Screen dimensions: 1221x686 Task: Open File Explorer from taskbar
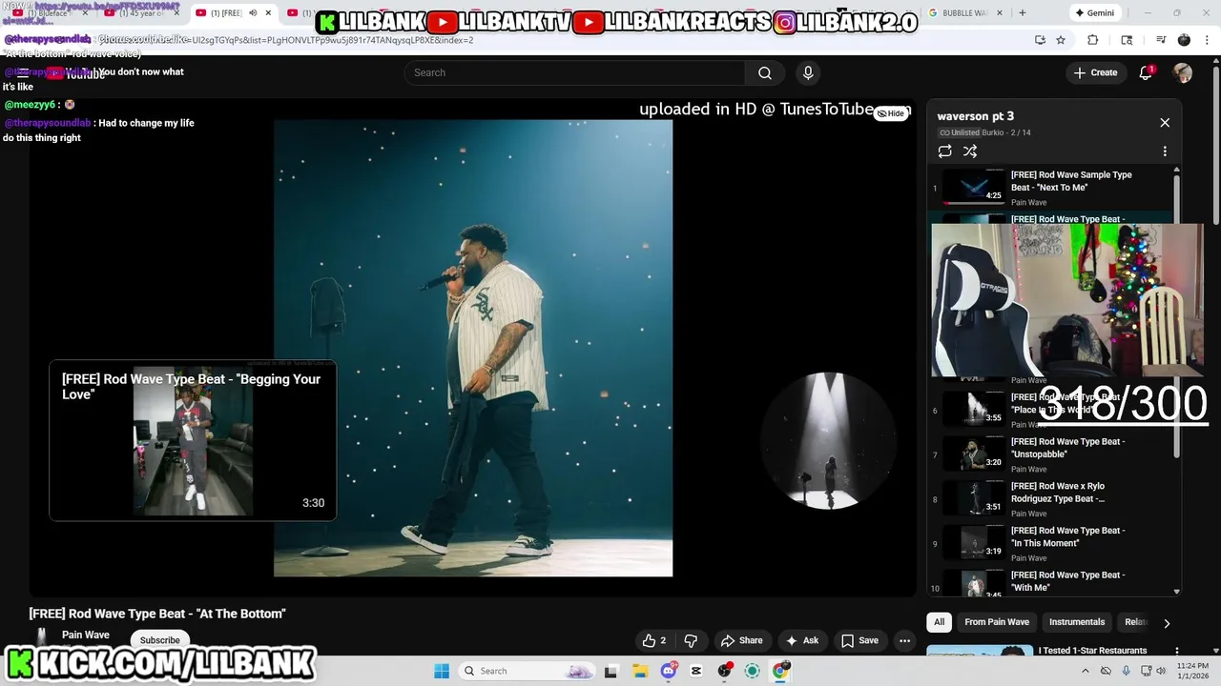640,671
